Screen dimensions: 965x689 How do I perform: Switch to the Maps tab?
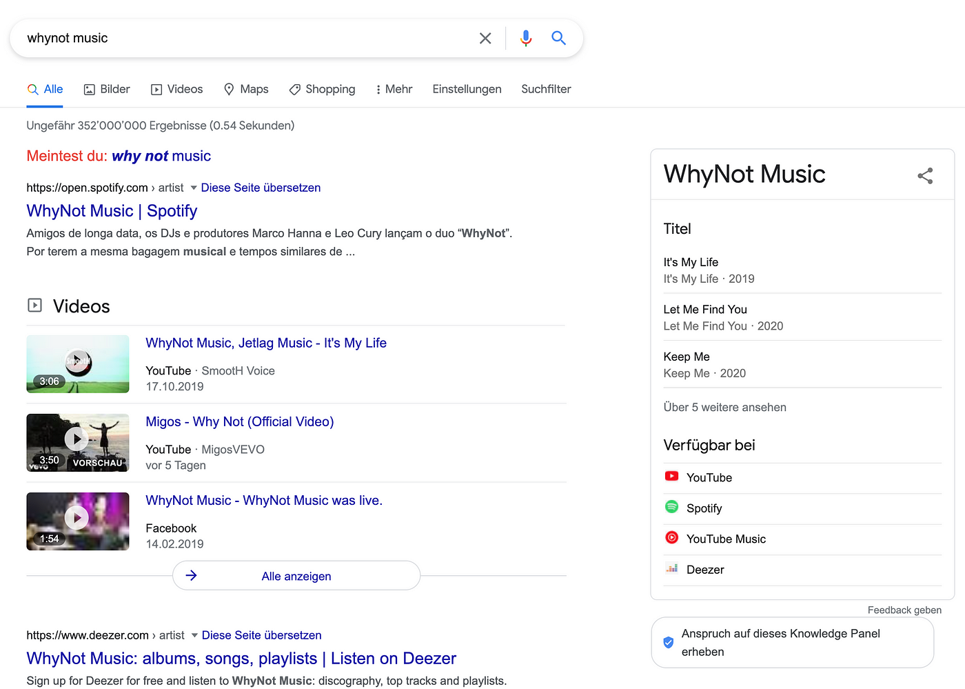coord(246,89)
